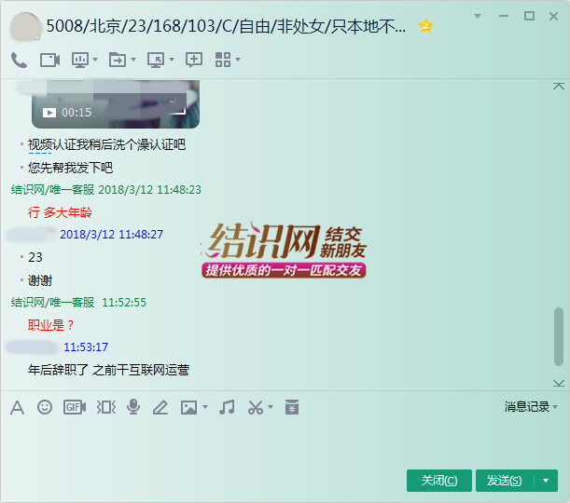Image resolution: width=570 pixels, height=503 pixels.
Task: Expand the apps grid dropdown arrow
Action: coord(238,60)
